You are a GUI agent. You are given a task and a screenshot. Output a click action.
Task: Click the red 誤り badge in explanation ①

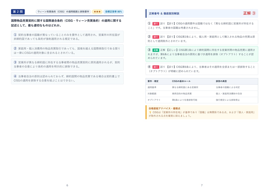156,24
